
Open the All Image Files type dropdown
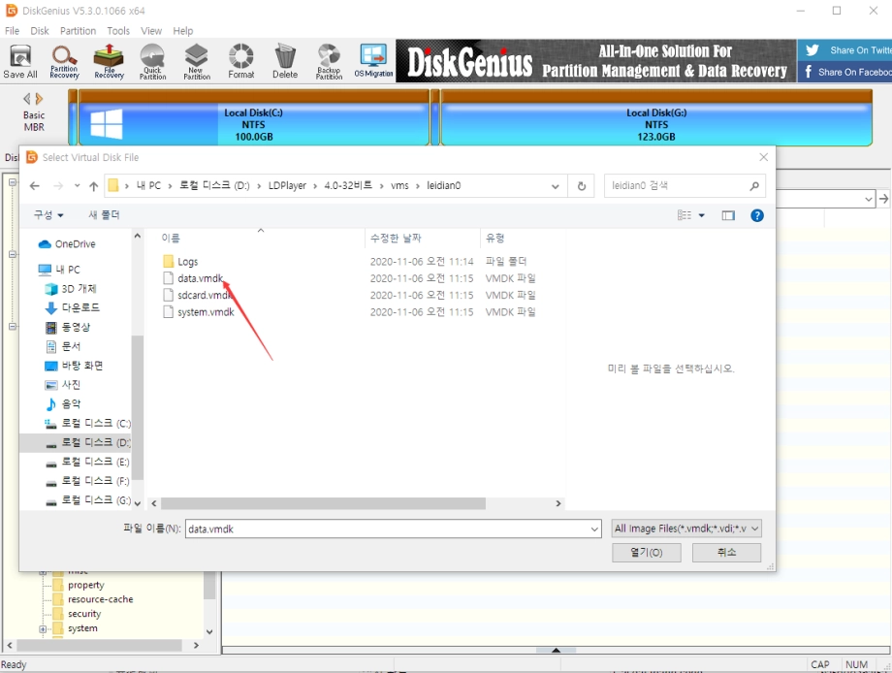click(686, 529)
